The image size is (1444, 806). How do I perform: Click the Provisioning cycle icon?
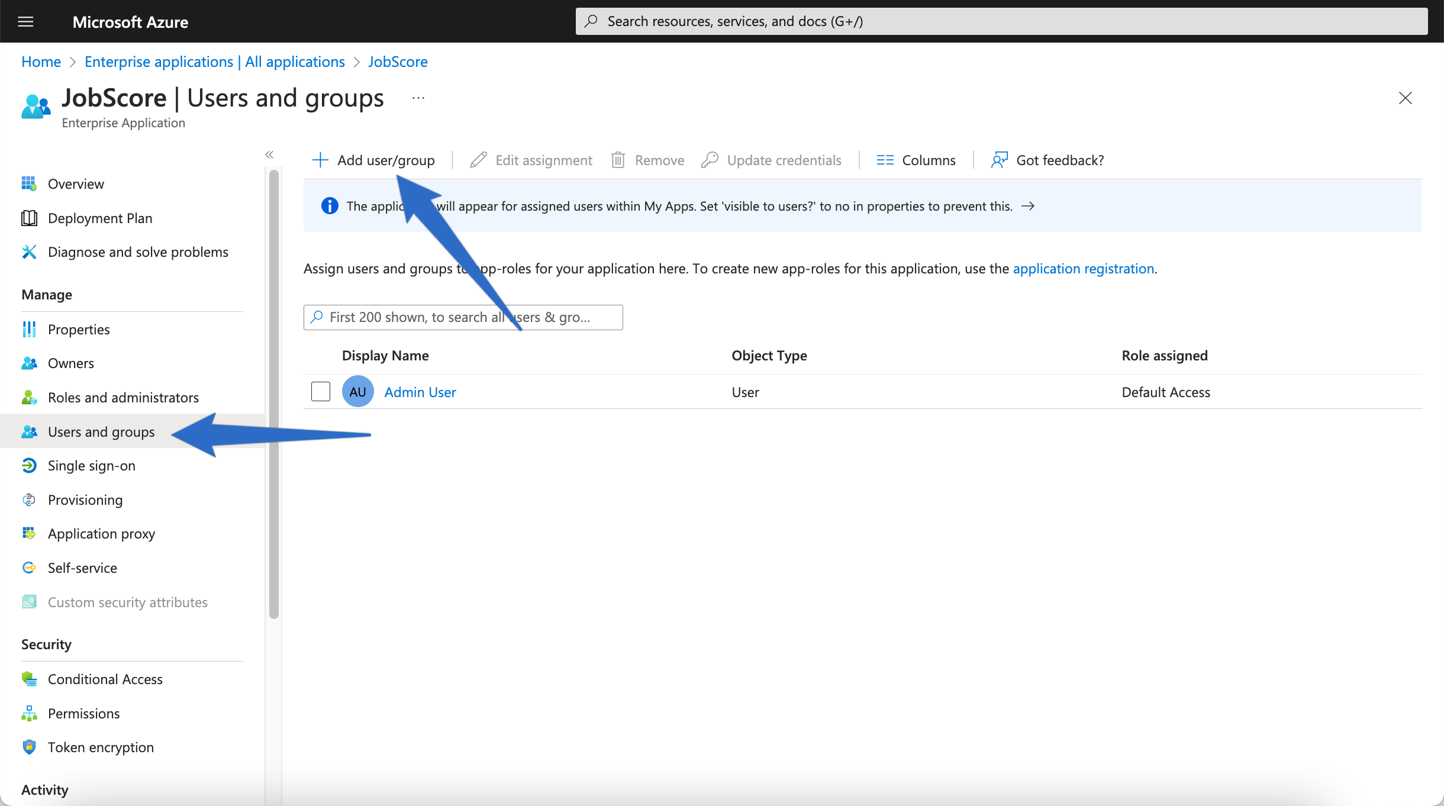(29, 500)
